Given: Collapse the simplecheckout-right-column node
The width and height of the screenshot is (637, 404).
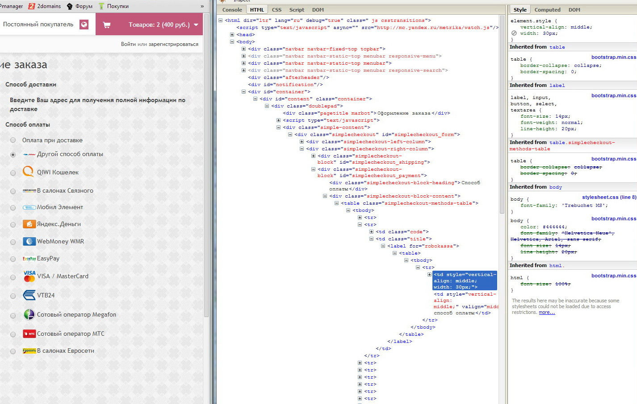Looking at the screenshot, I should (x=302, y=149).
